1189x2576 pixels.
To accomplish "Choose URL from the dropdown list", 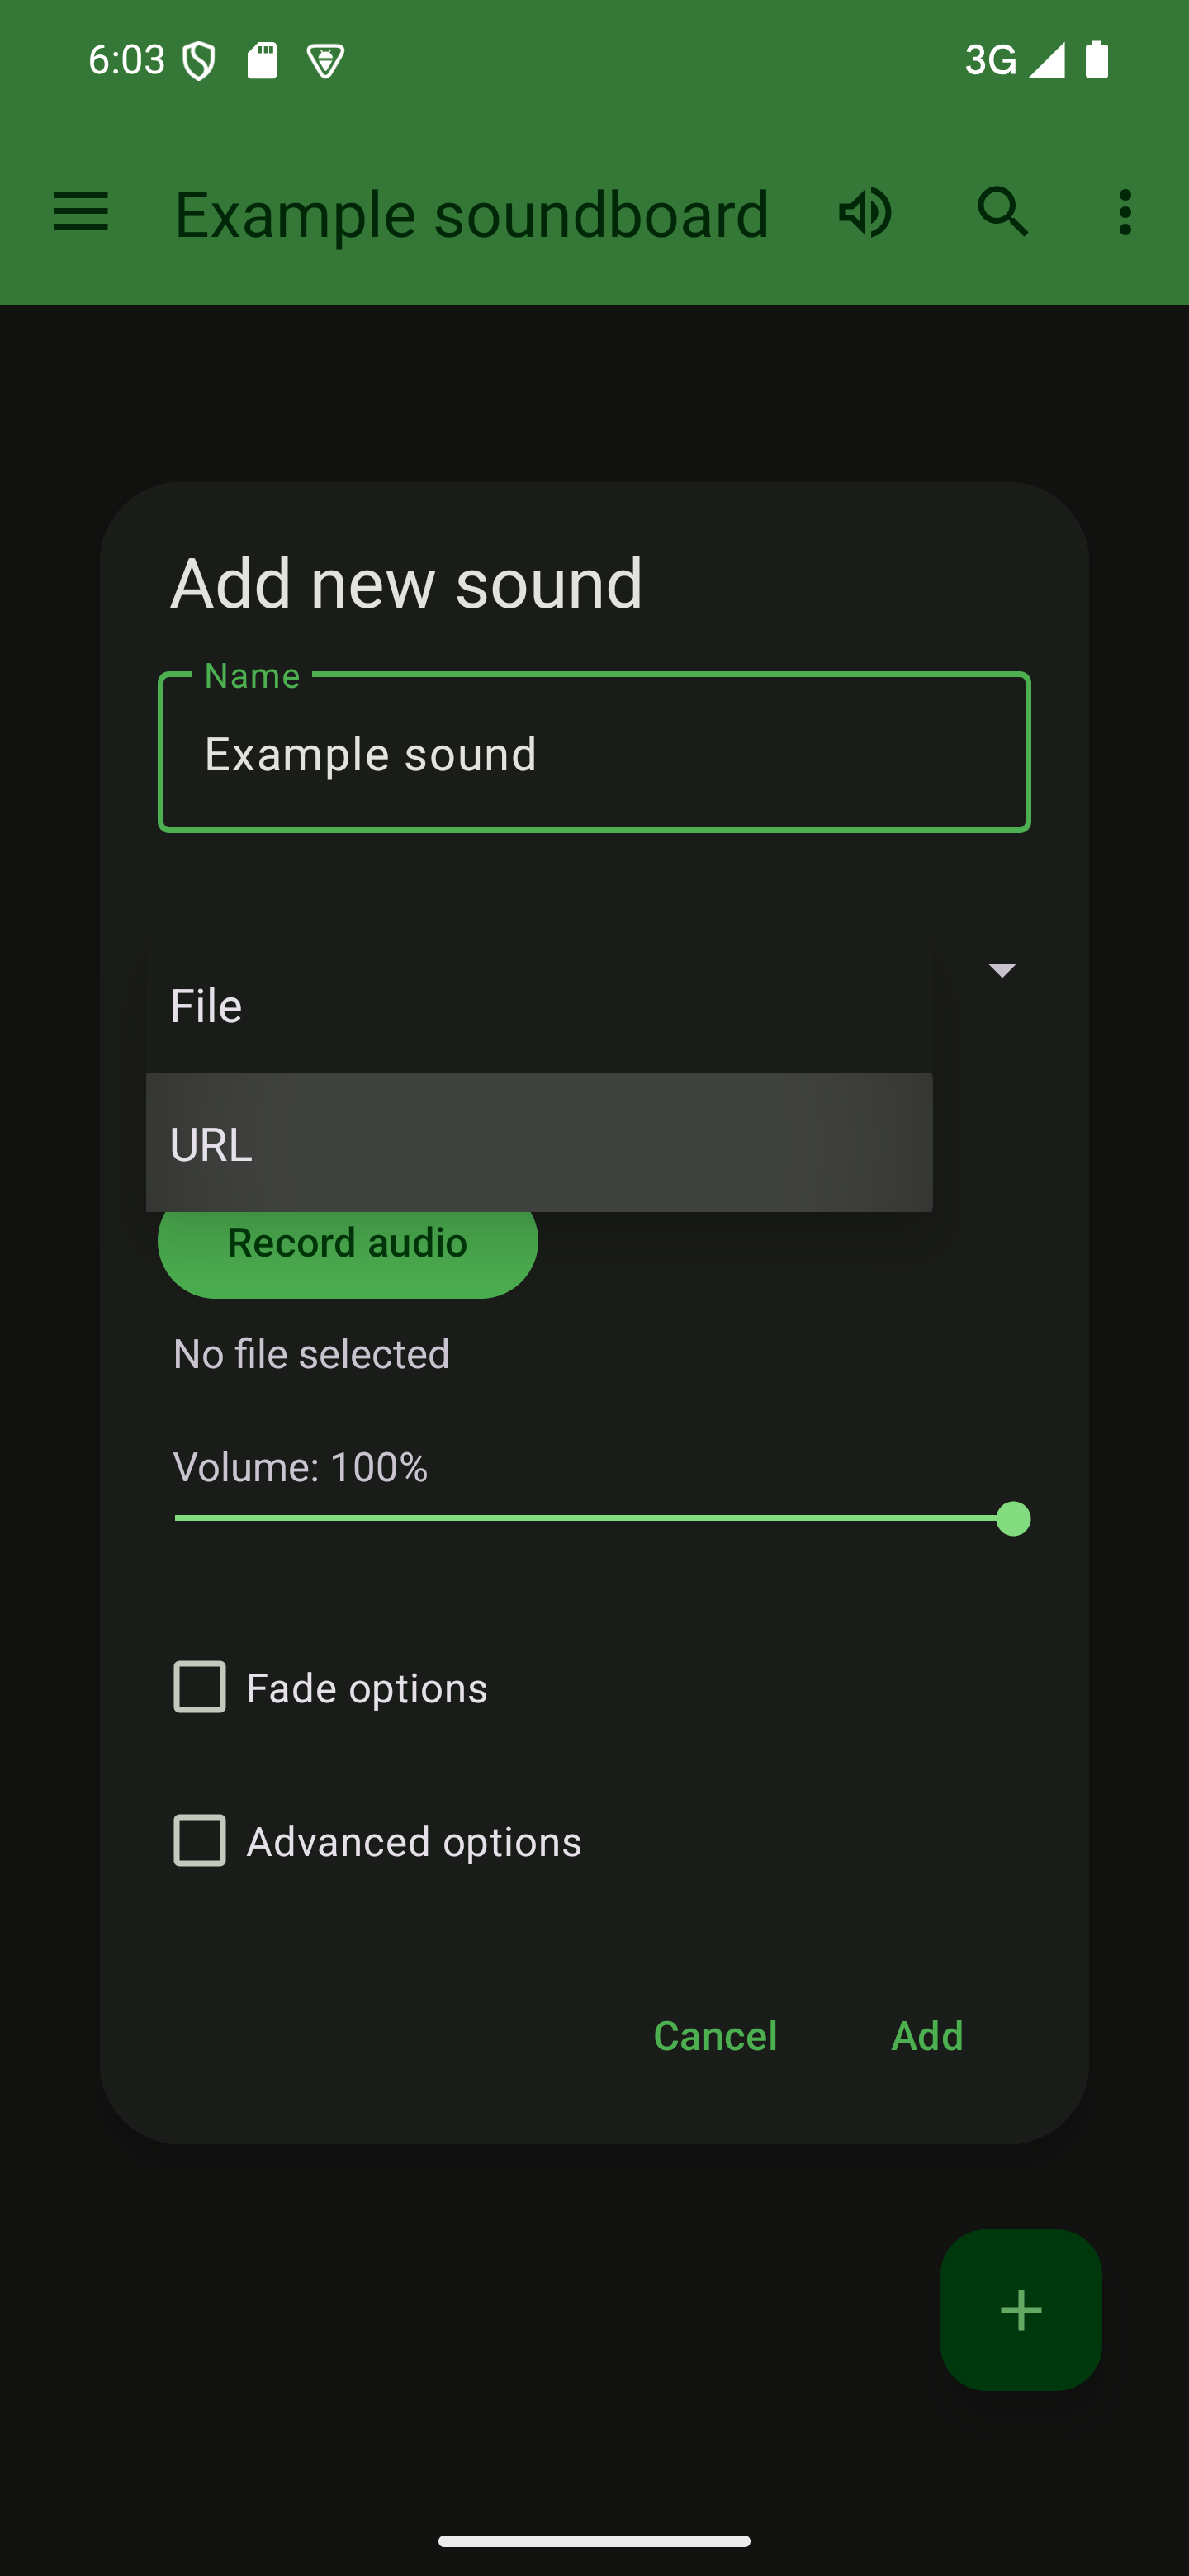I will [538, 1143].
